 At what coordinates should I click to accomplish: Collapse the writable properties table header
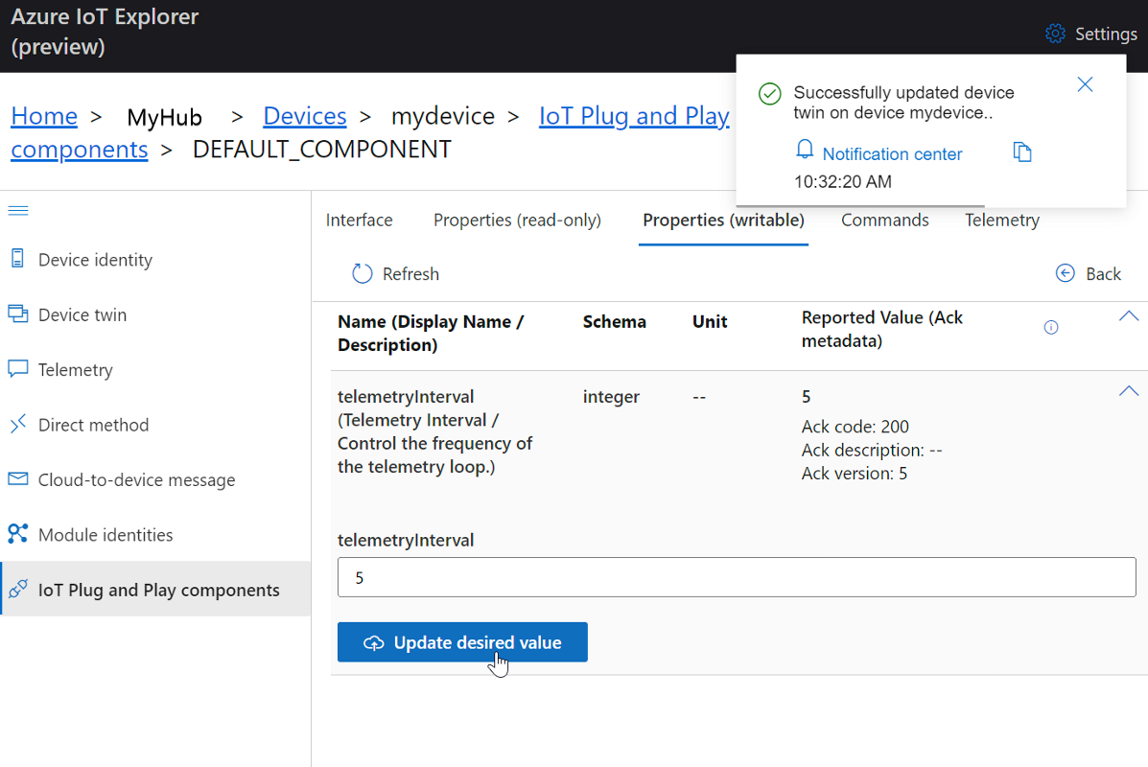pos(1129,315)
